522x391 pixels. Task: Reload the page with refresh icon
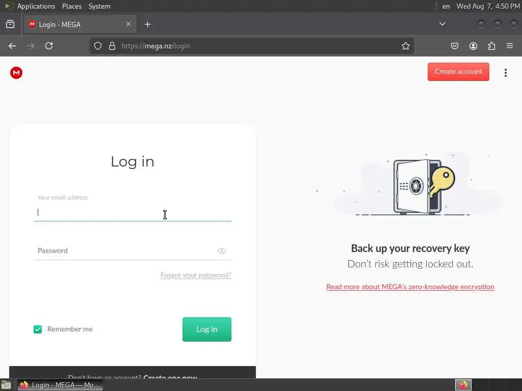pyautogui.click(x=49, y=46)
